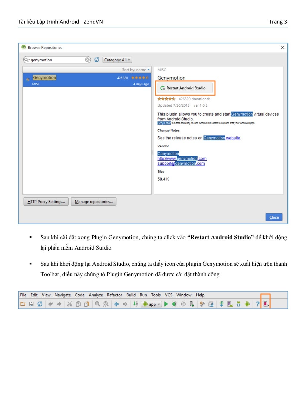Screen dimensions: 305x395
Task: Open the AVD Manager icon
Action: pos(230,304)
